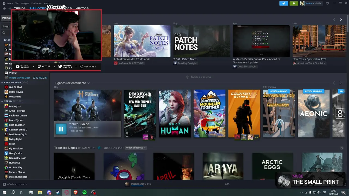This screenshot has width=349, height=196.
Task: Open the Once Human cover
Action: (x=175, y=114)
